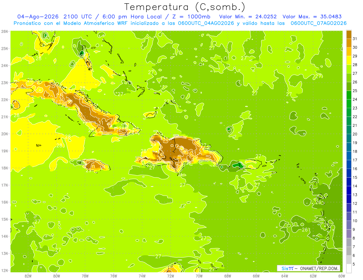Pick the yellow swatch between 28 and 29
363x280 pixels.
[349, 60]
